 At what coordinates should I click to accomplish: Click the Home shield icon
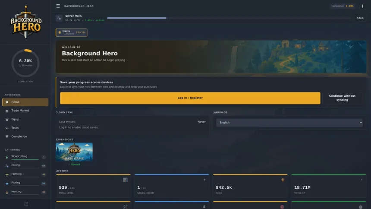point(7,102)
